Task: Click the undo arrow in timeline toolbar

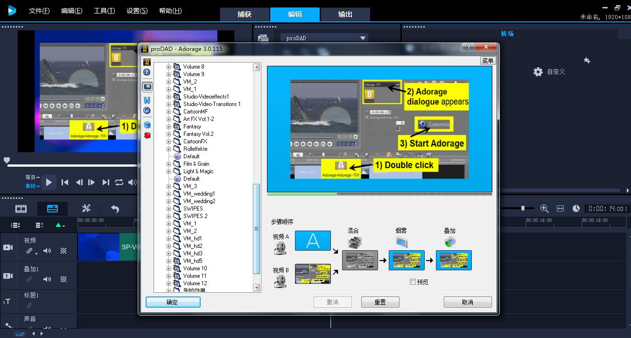Action: pyautogui.click(x=115, y=209)
